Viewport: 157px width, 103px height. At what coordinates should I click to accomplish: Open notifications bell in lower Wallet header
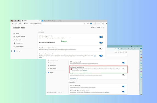tap(126, 52)
